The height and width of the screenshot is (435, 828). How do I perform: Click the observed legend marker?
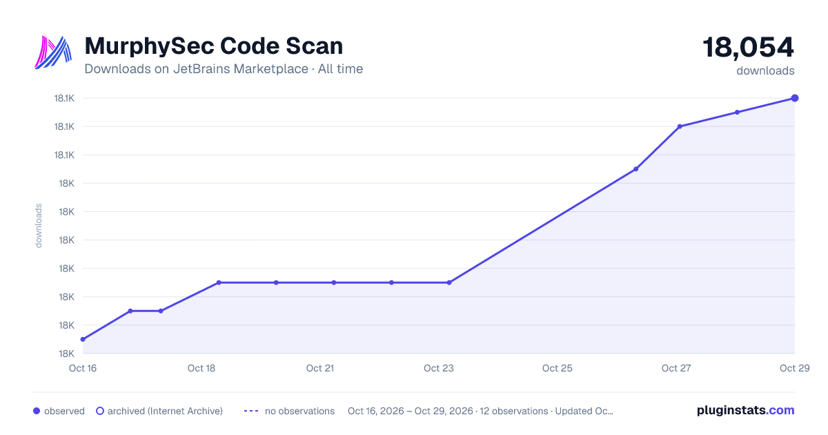click(x=37, y=411)
